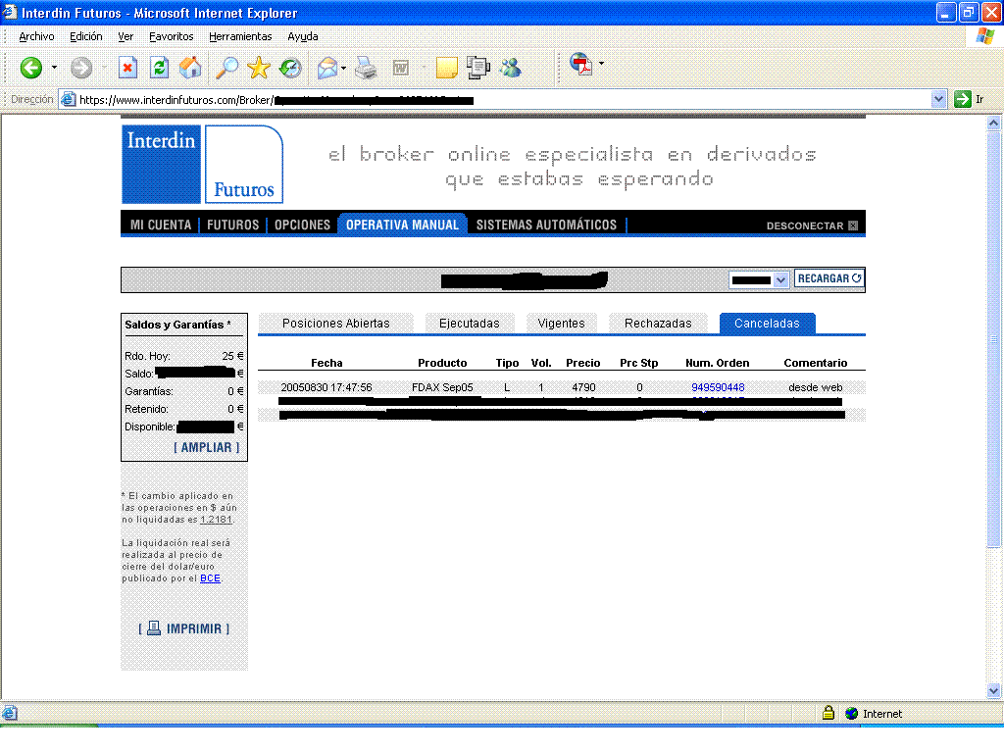Image resolution: width=1004 pixels, height=753 pixels.
Task: Open the History clock icon
Action: [x=290, y=68]
